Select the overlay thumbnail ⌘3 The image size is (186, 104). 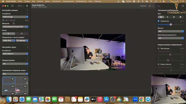pyautogui.click(x=9, y=88)
